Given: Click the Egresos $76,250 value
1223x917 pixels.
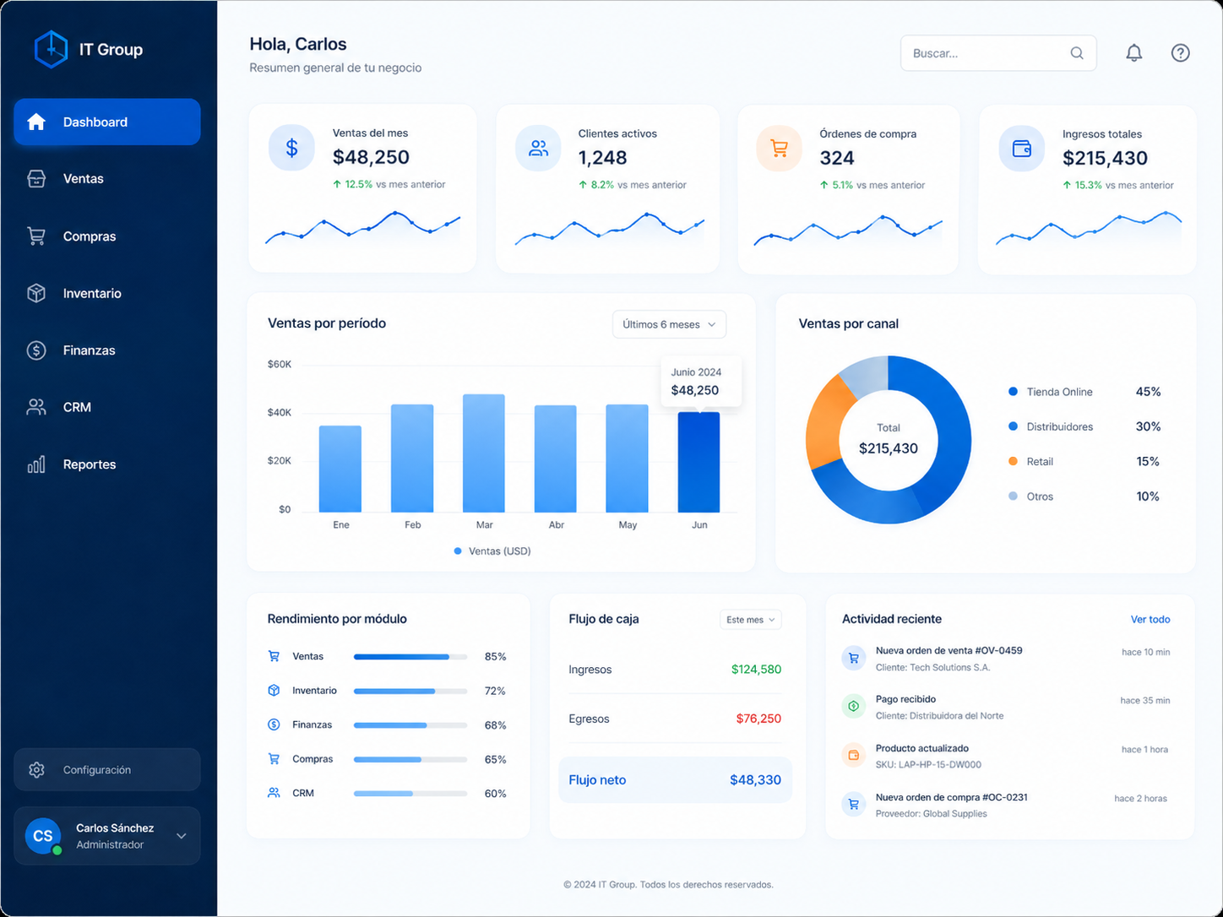Looking at the screenshot, I should 758,719.
